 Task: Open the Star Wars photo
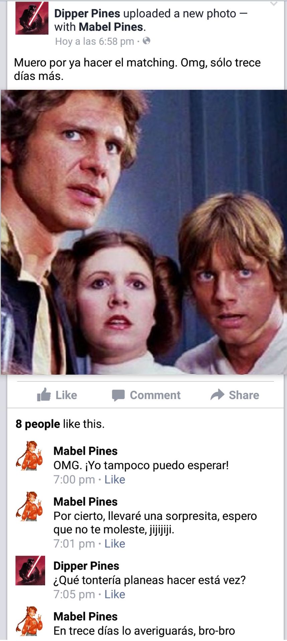(144, 232)
